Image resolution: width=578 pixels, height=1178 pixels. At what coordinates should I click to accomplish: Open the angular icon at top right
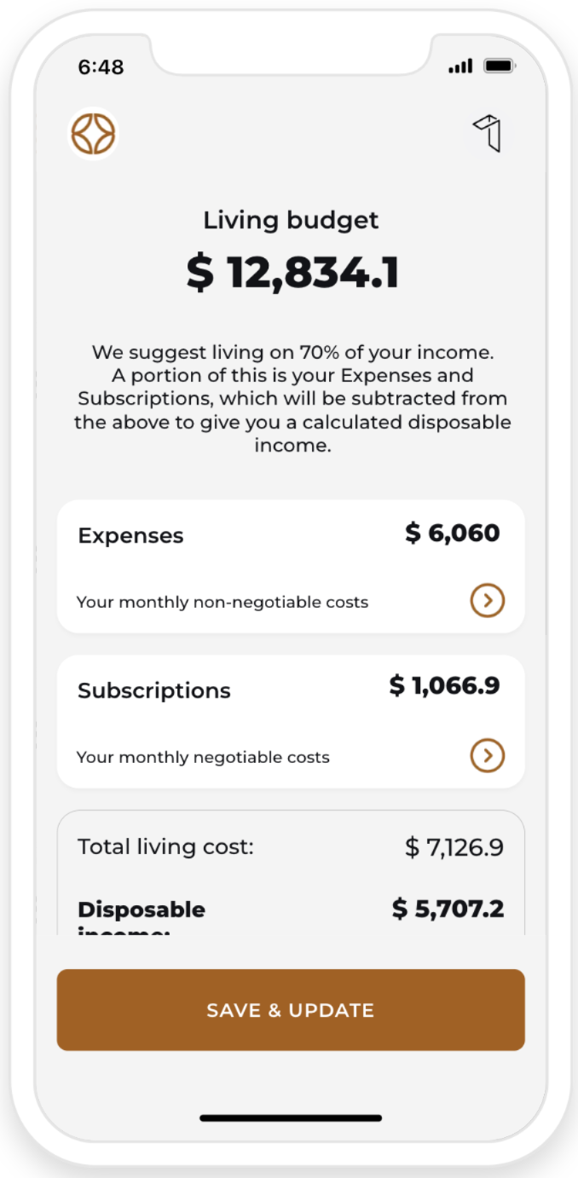(x=488, y=135)
